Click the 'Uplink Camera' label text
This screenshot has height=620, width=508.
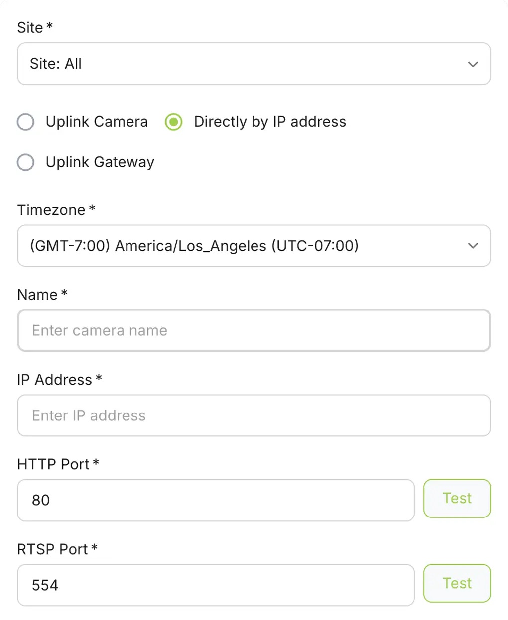97,122
